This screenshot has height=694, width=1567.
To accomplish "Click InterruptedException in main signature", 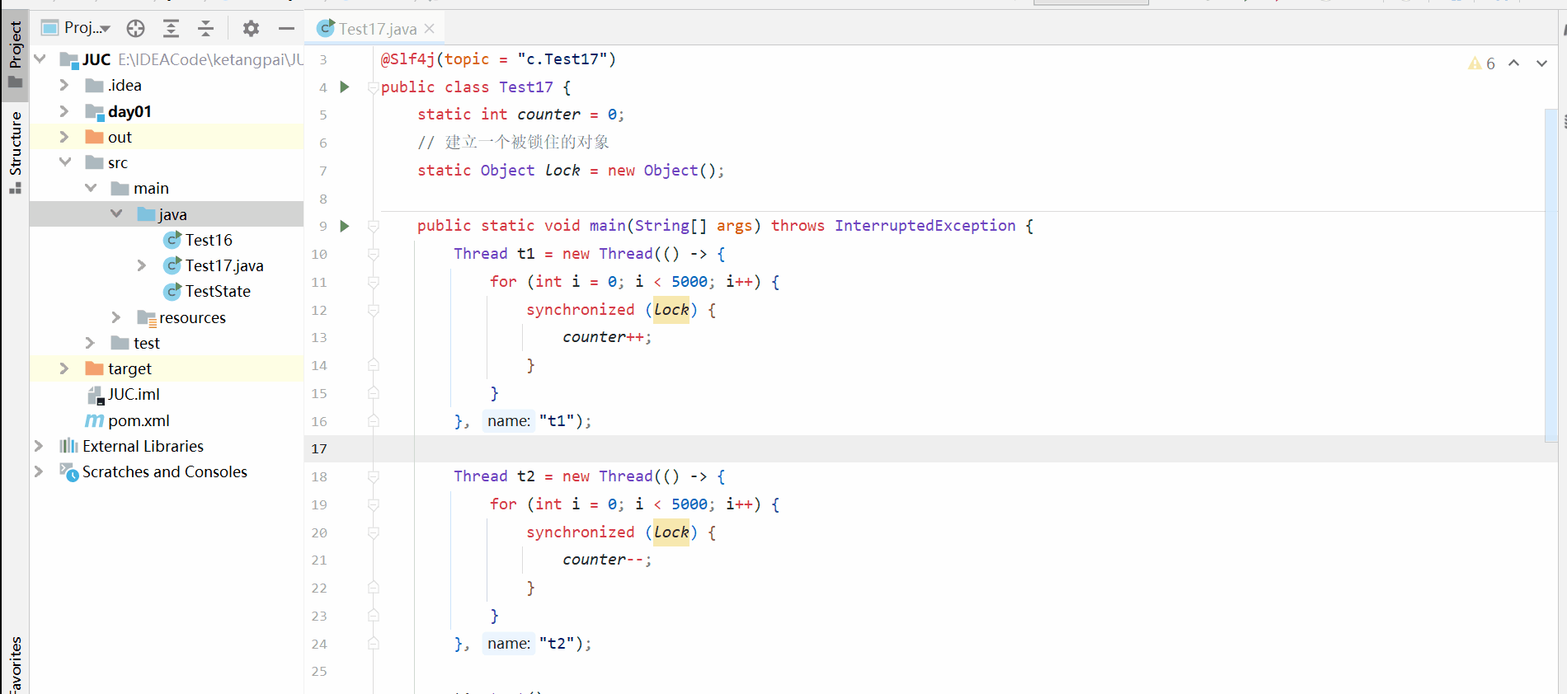I will [x=925, y=226].
